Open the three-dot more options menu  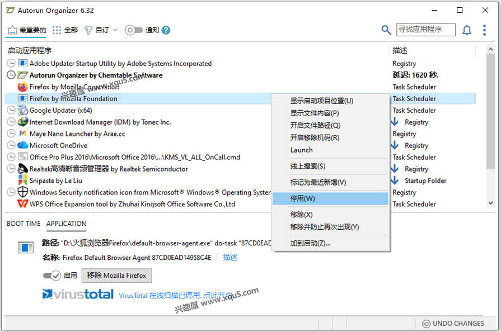(485, 30)
